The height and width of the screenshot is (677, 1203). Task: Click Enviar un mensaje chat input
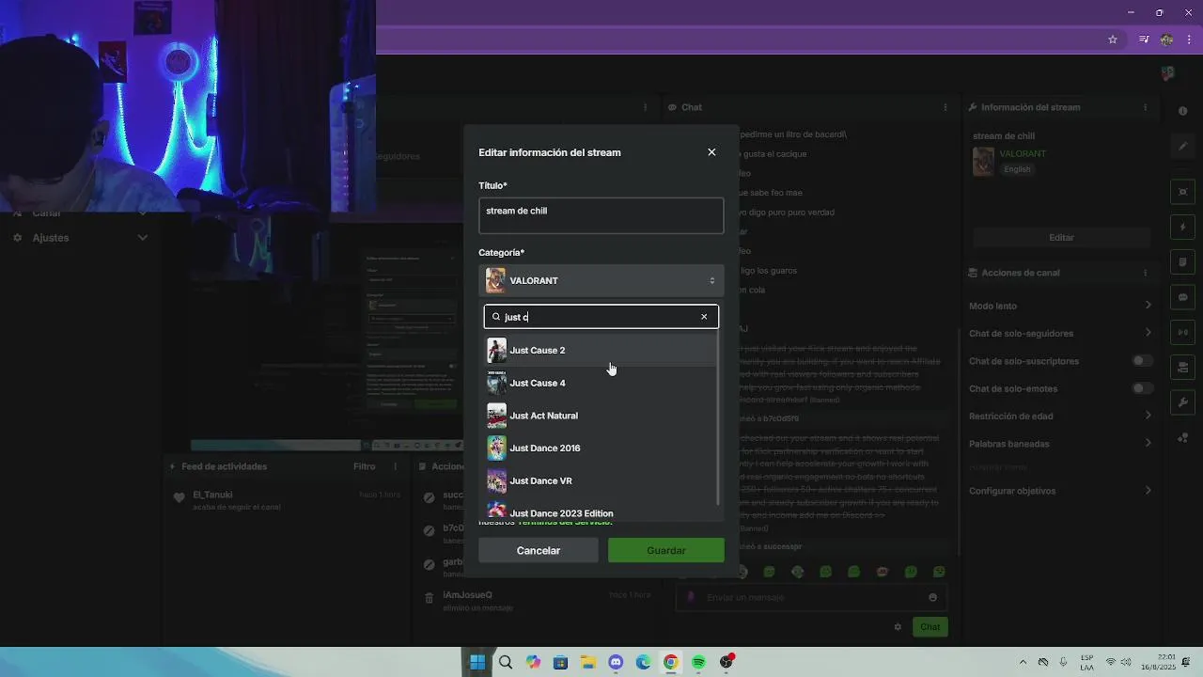tap(811, 597)
